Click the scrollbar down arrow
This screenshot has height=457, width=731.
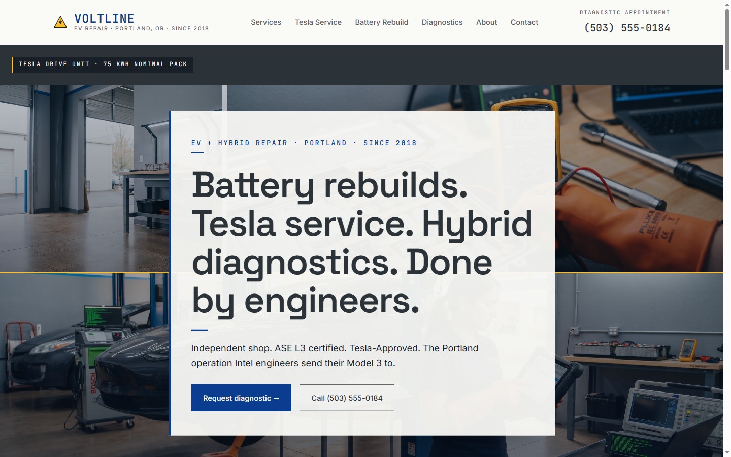[727, 452]
